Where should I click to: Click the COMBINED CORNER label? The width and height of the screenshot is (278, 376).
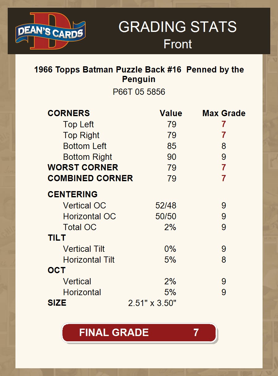click(x=90, y=178)
